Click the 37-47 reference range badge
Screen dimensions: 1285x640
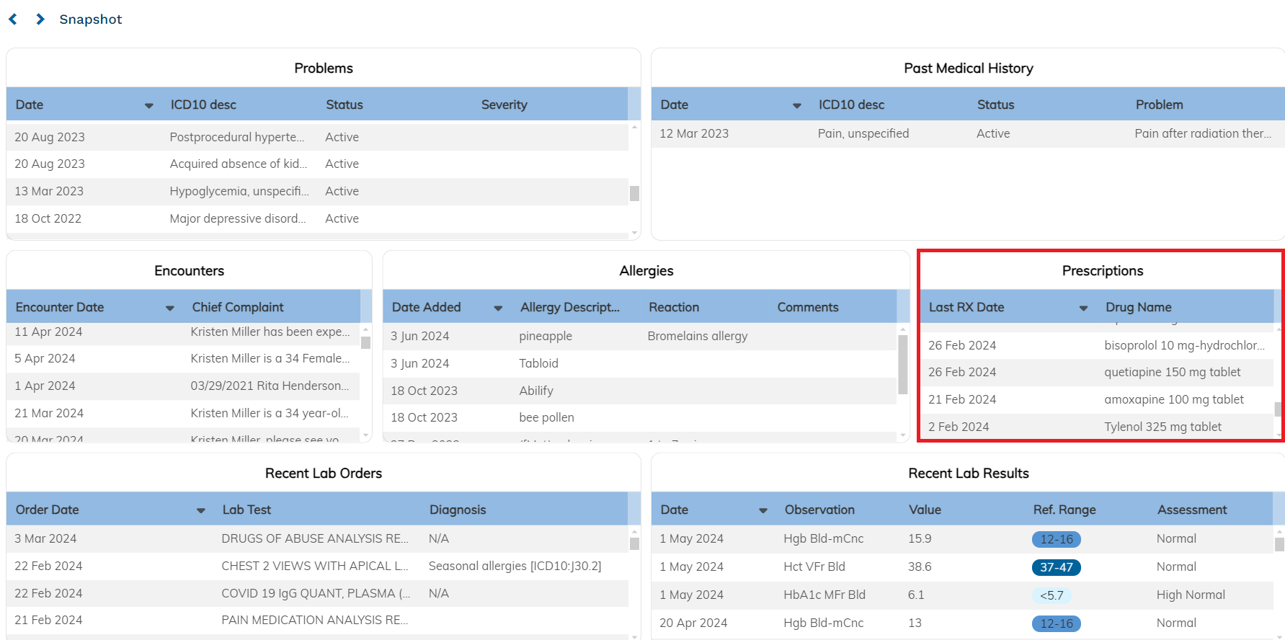tap(1057, 567)
